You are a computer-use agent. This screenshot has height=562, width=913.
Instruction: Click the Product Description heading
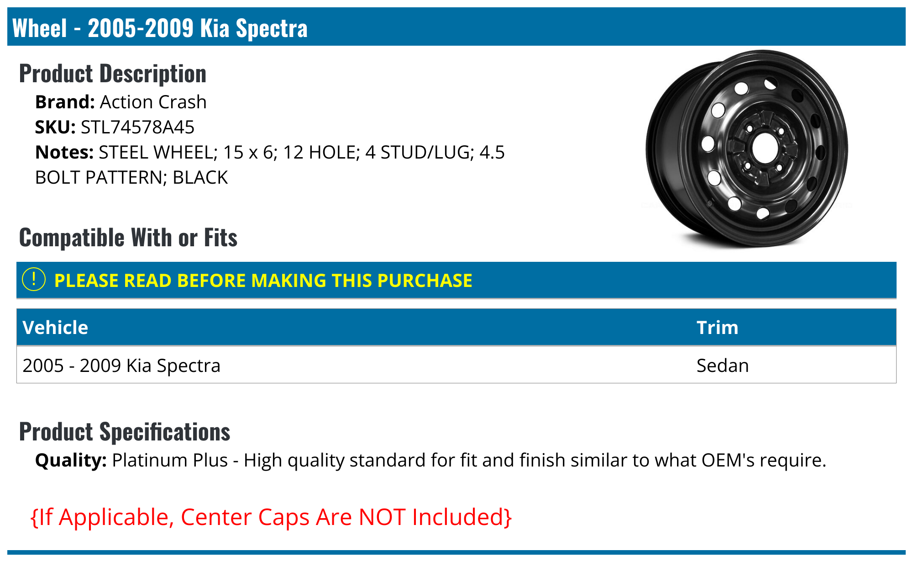coord(113,74)
